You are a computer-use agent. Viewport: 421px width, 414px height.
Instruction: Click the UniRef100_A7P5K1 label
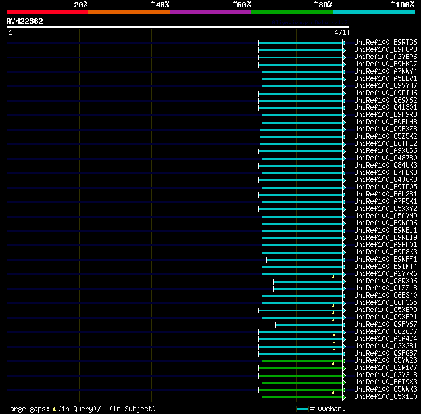385,202
